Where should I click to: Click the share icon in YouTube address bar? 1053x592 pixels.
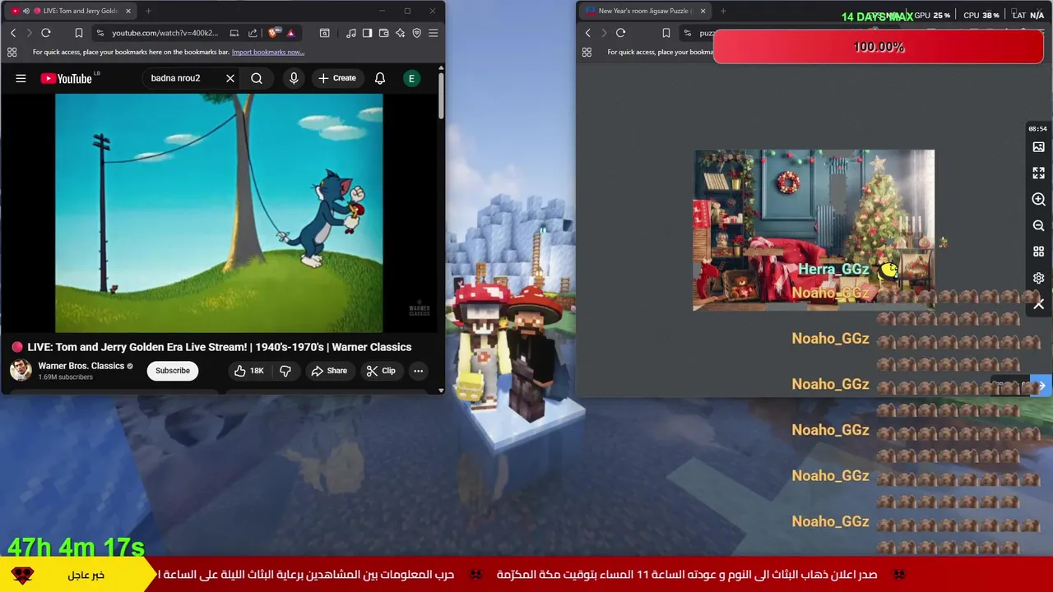253,33
